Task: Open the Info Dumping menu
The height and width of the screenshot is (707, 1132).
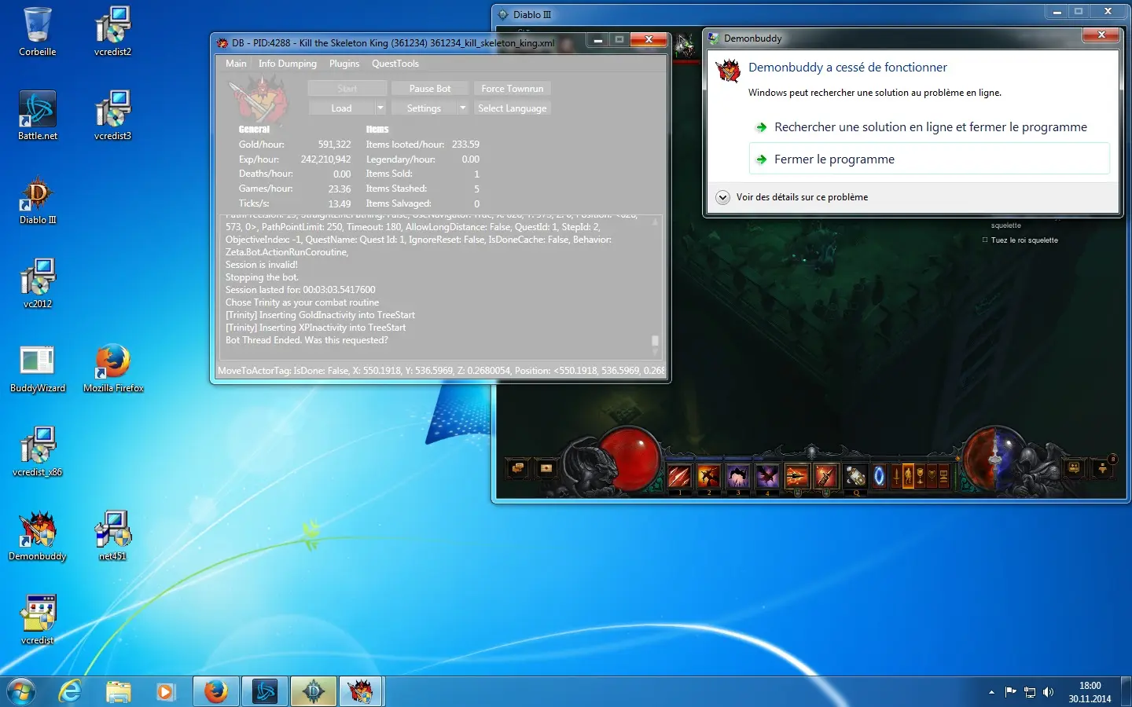Action: point(288,64)
